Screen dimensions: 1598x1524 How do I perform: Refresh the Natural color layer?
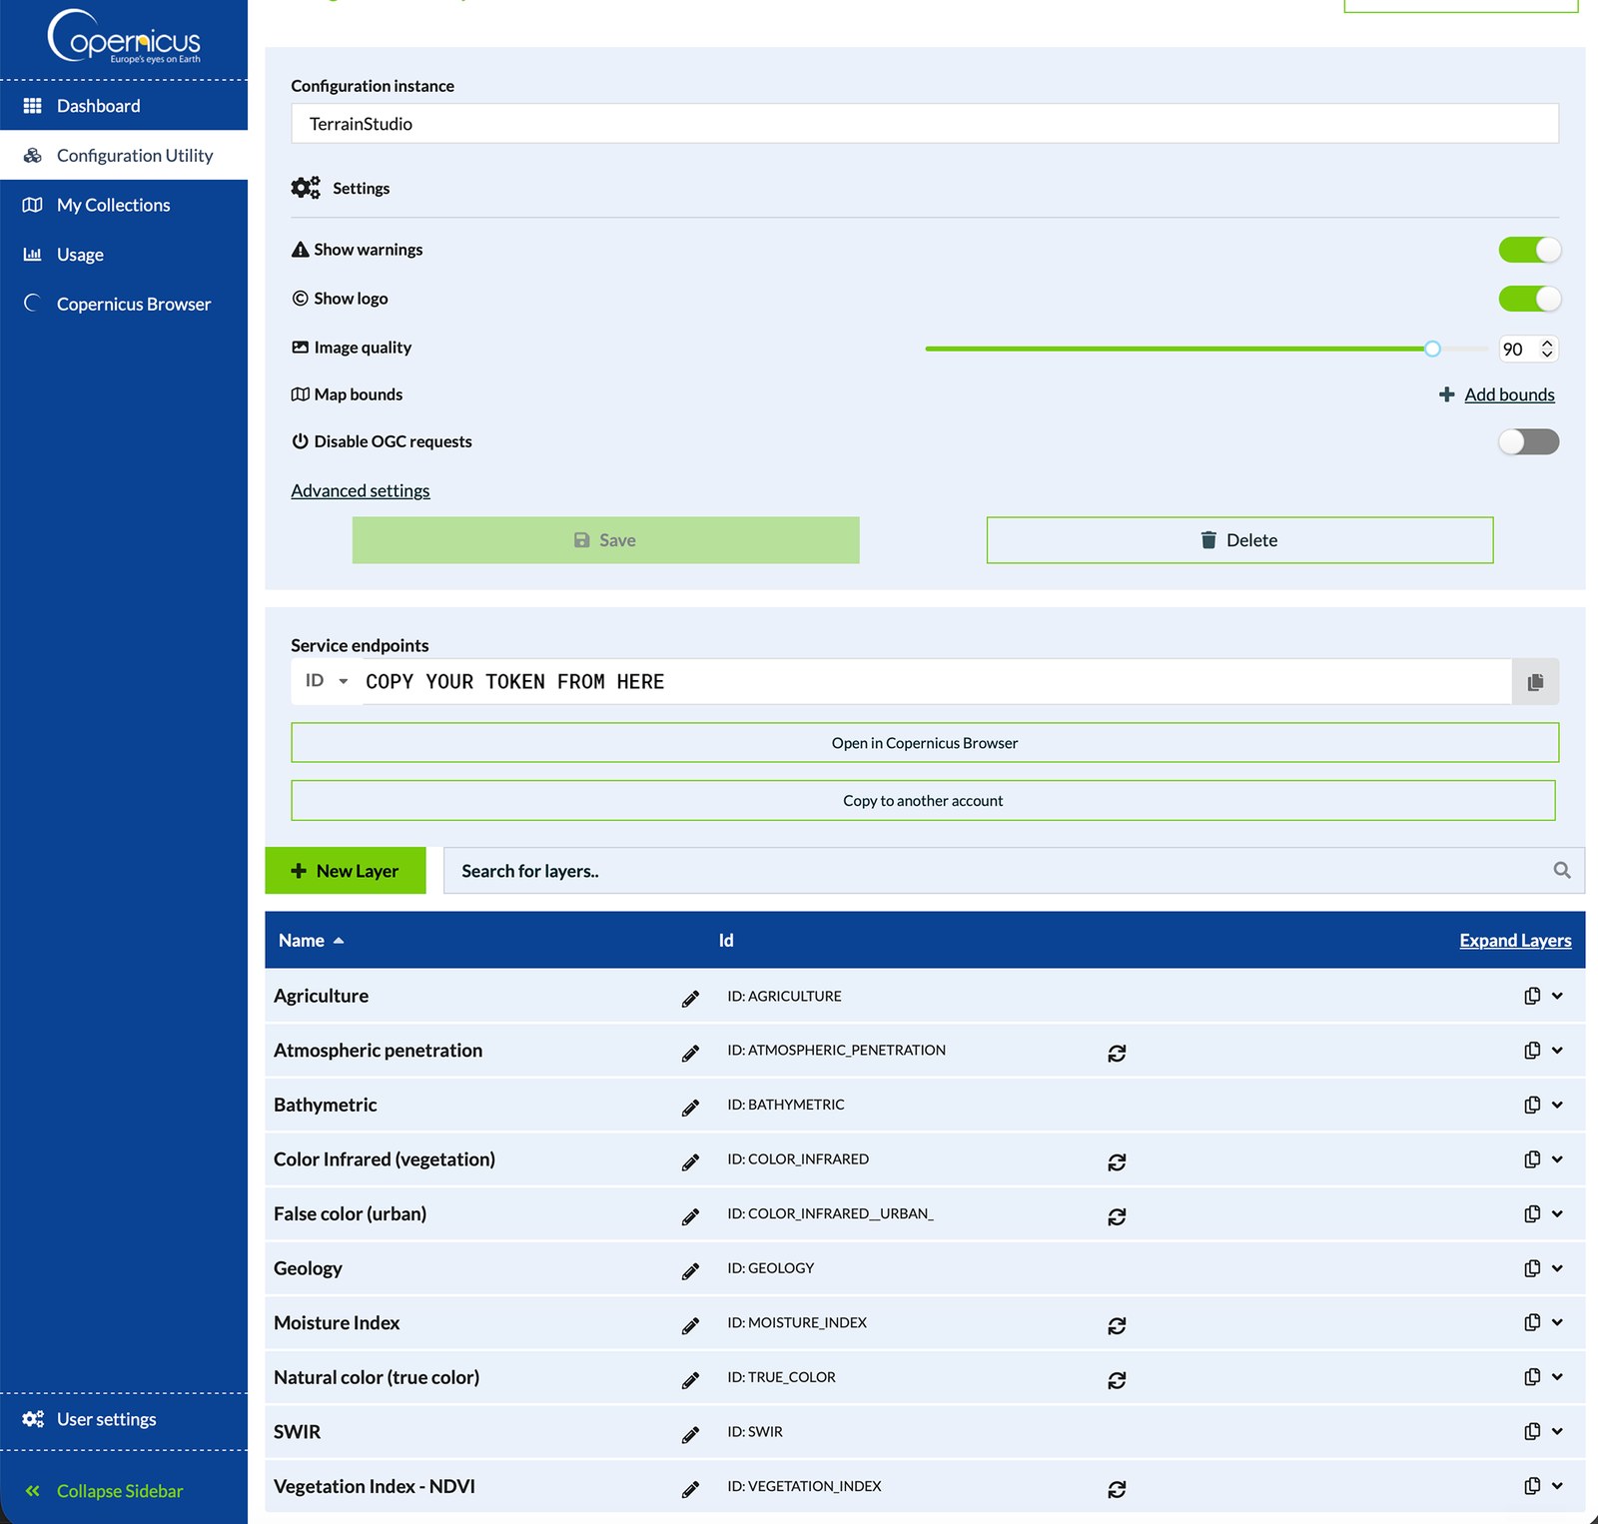click(x=1117, y=1380)
